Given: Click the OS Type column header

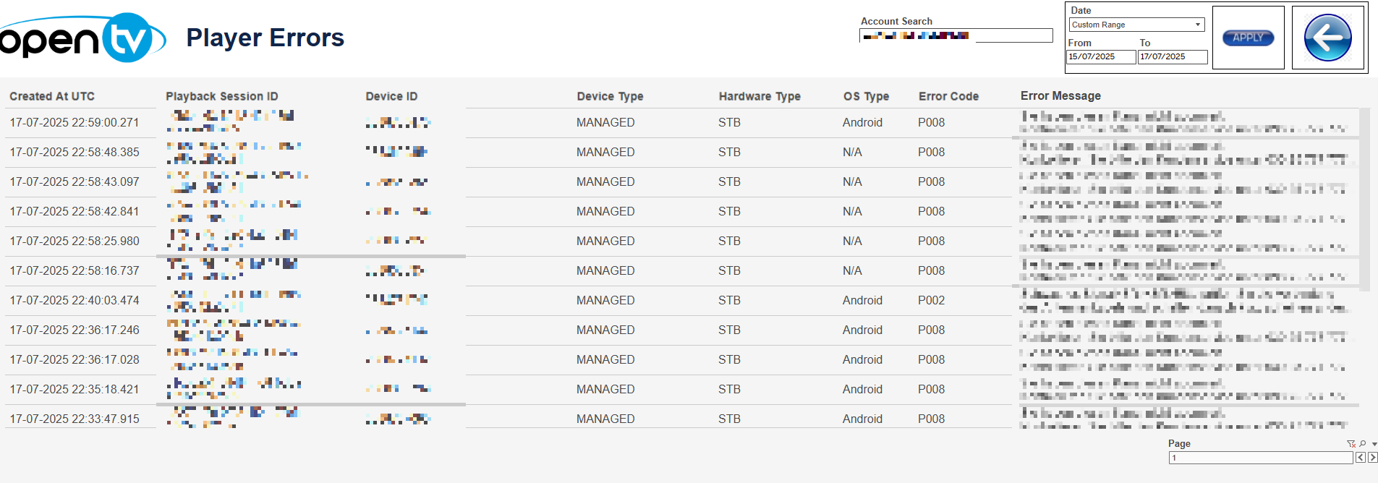Looking at the screenshot, I should tap(866, 96).
